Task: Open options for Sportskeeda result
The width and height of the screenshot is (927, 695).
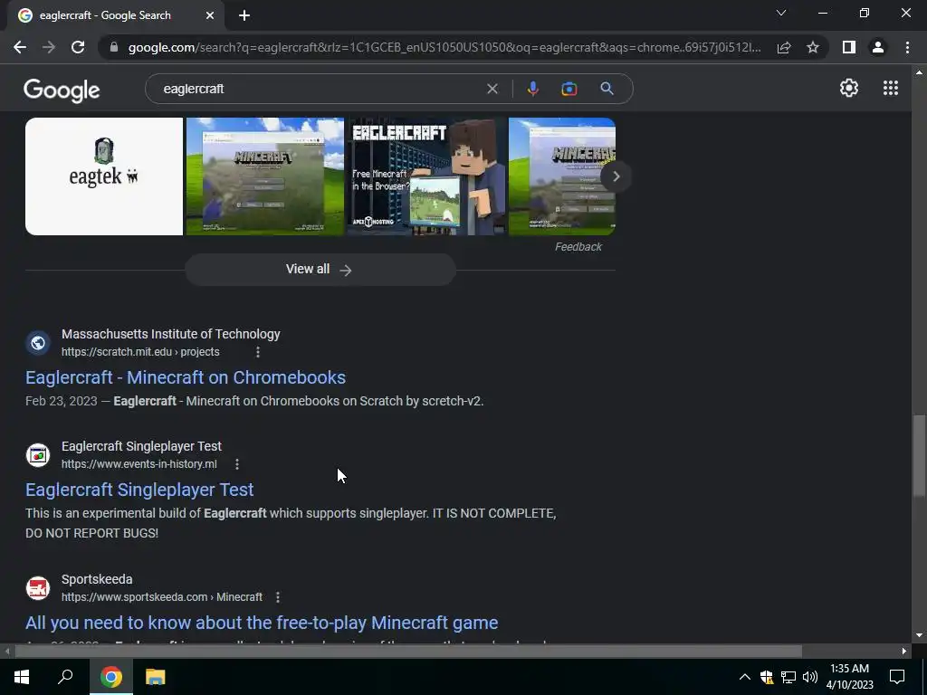Action: (x=278, y=597)
